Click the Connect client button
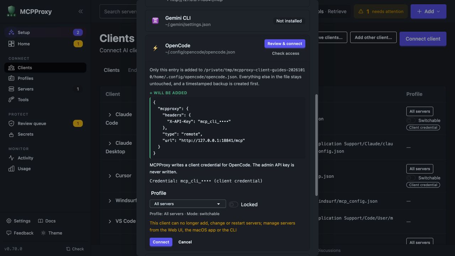Image resolution: width=455 pixels, height=256 pixels. click(423, 39)
